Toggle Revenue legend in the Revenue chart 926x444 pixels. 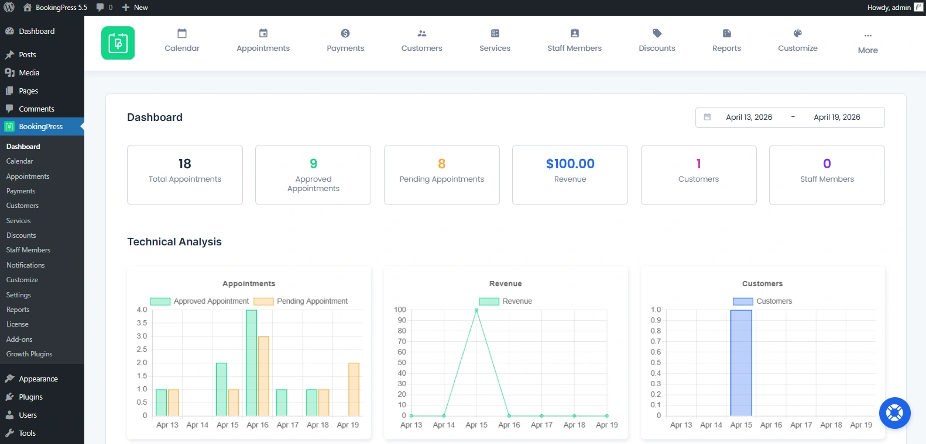[506, 301]
